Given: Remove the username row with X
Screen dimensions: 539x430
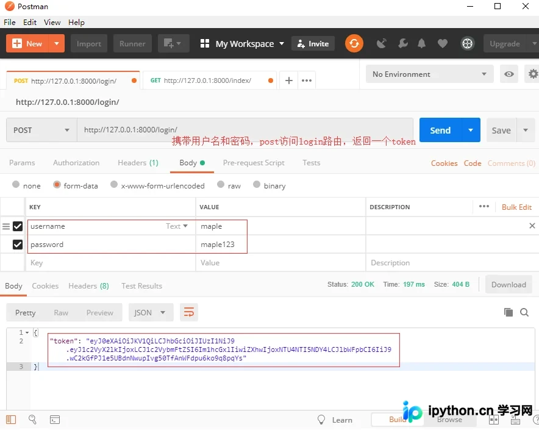Looking at the screenshot, I should point(532,226).
